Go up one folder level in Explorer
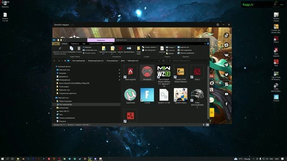The height and width of the screenshot is (161, 287). [x=65, y=61]
